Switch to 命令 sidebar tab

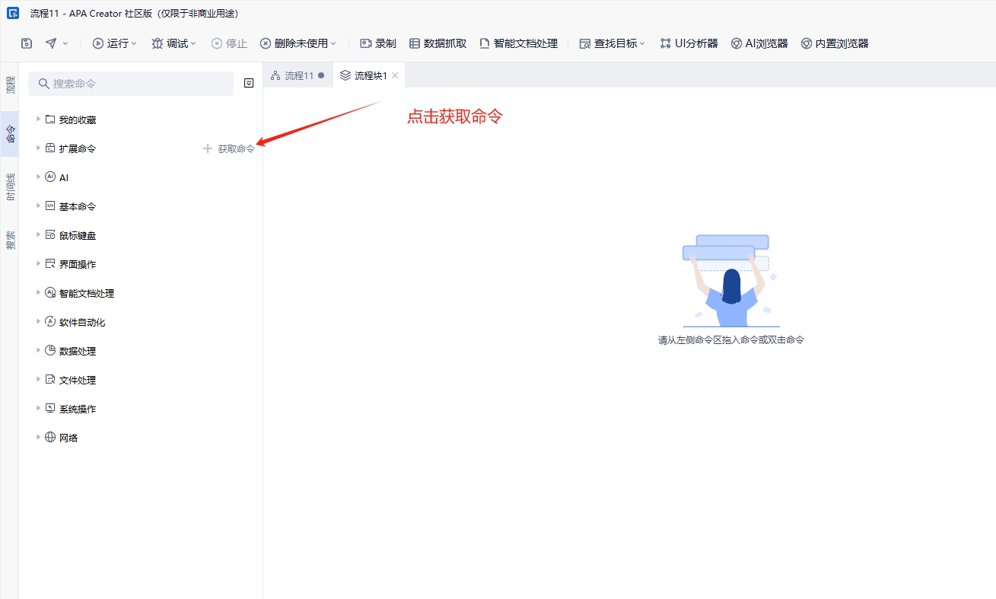tap(10, 134)
